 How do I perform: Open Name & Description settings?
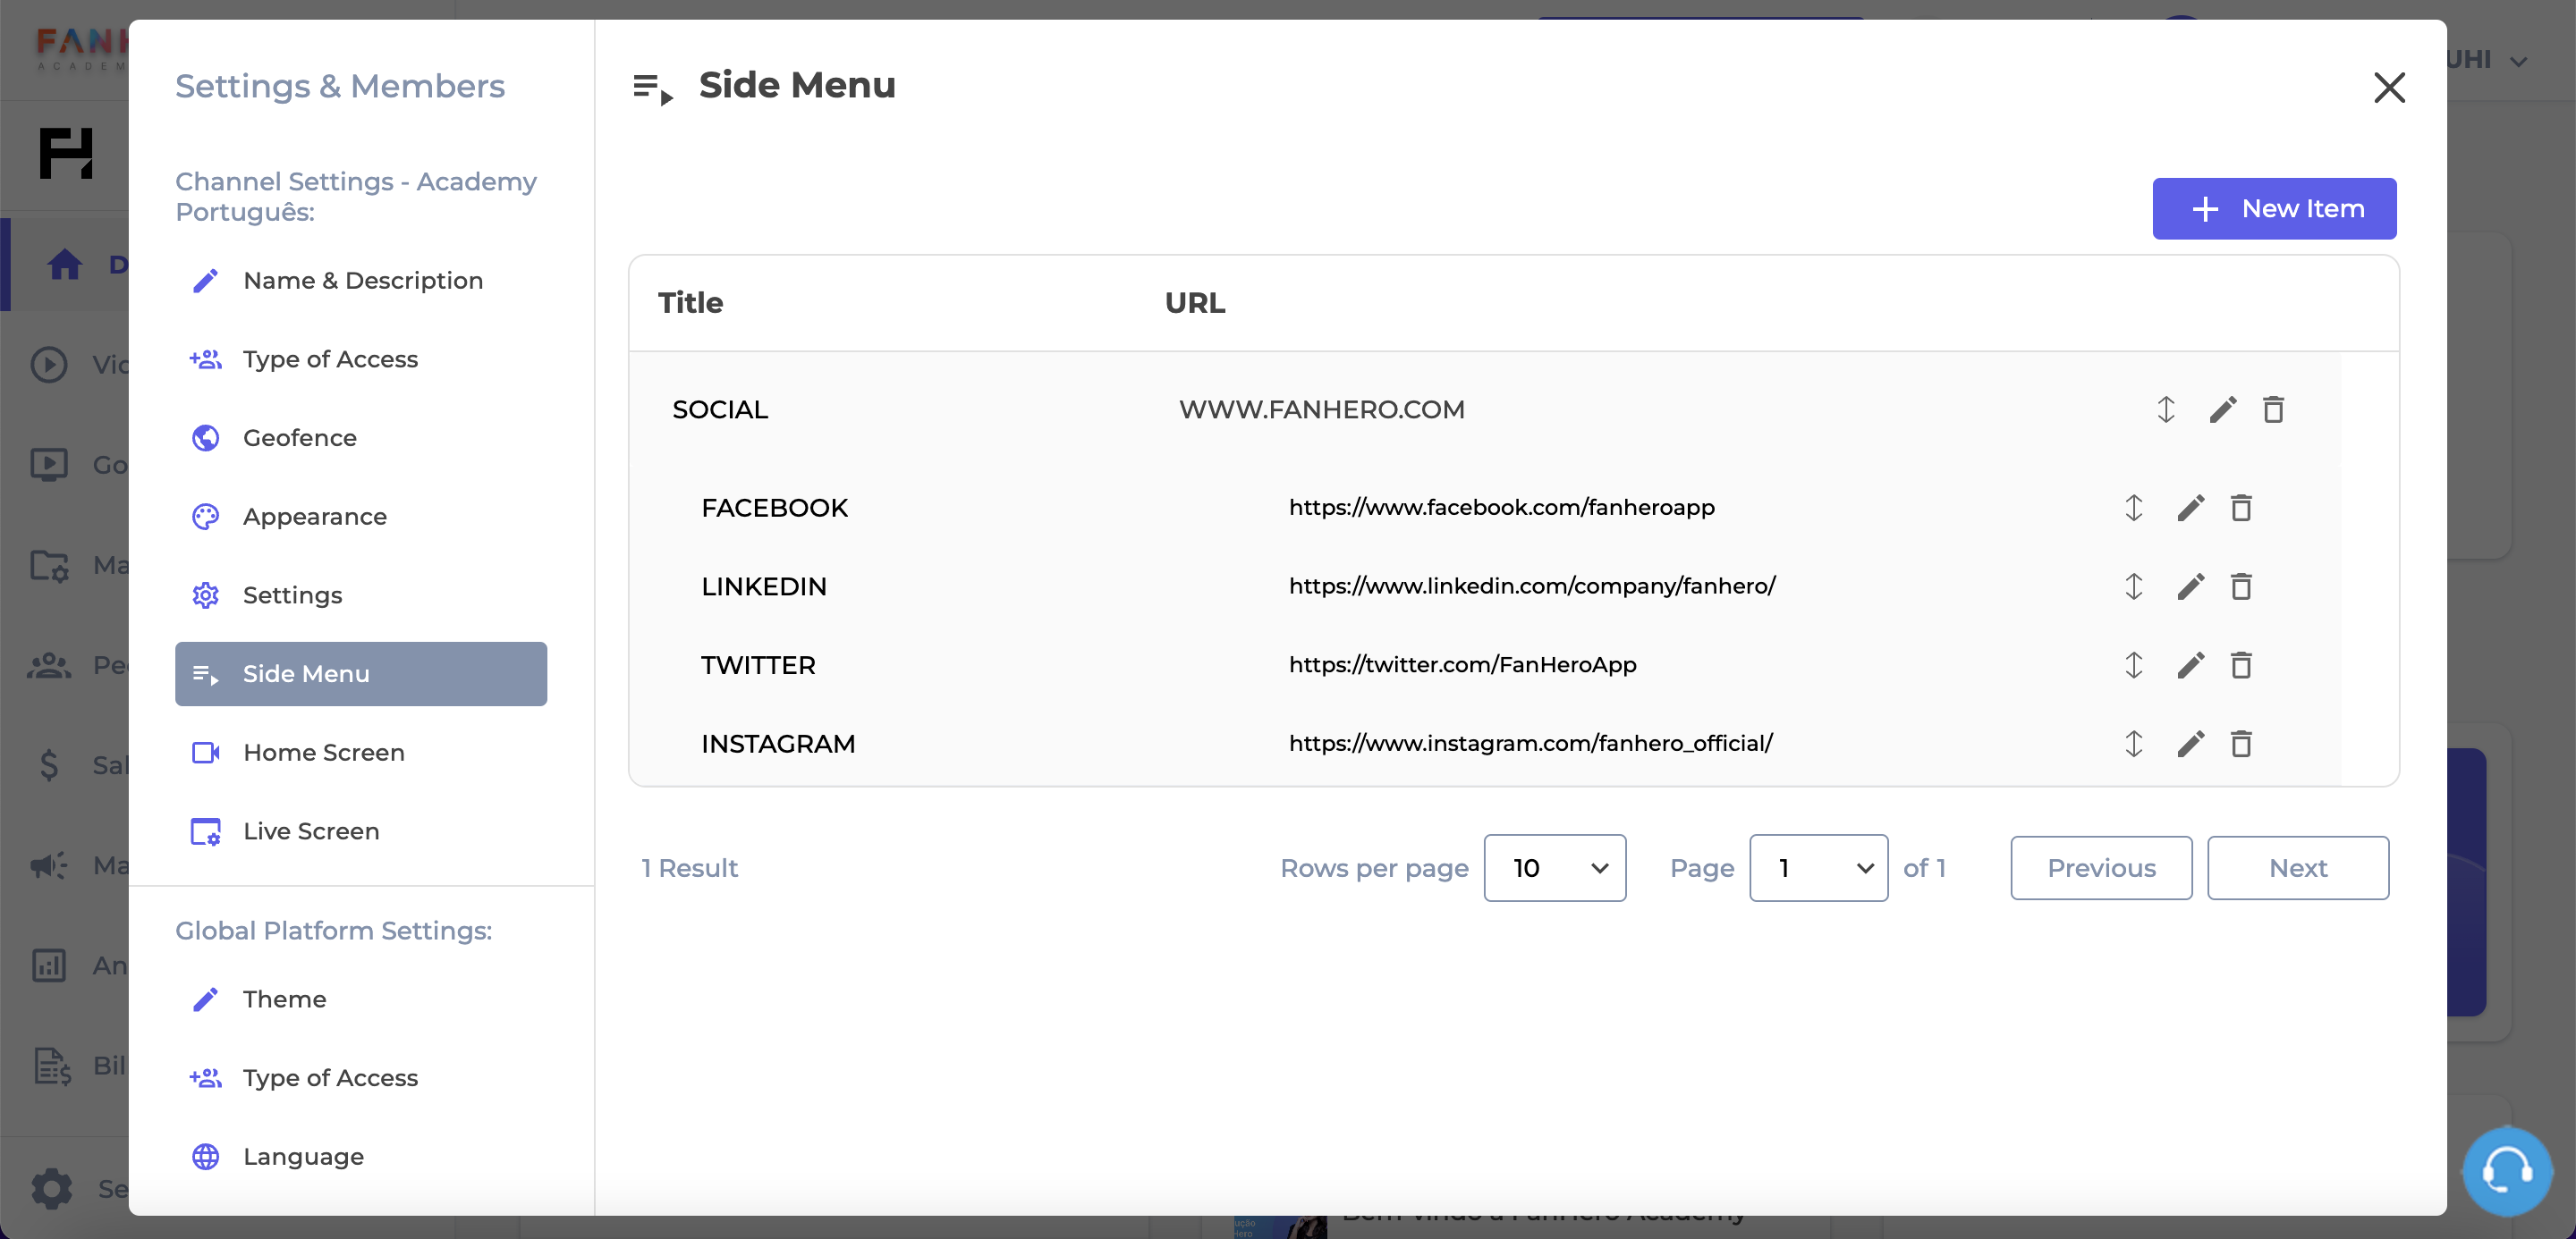361,281
